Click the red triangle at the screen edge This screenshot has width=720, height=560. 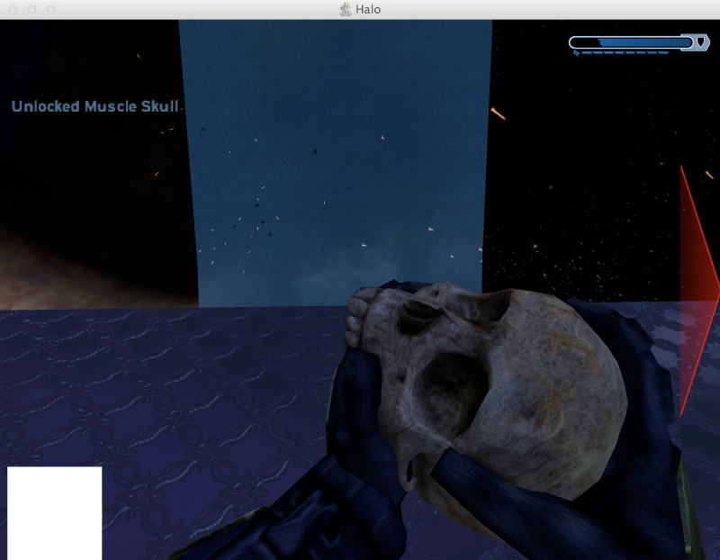699,292
